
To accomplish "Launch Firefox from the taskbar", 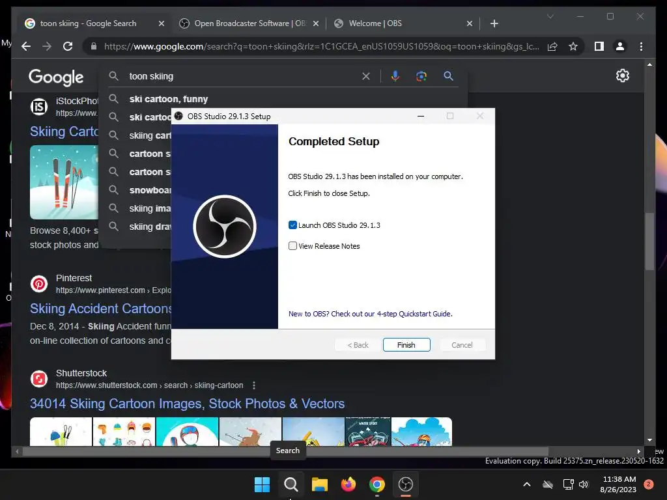I will click(x=348, y=484).
